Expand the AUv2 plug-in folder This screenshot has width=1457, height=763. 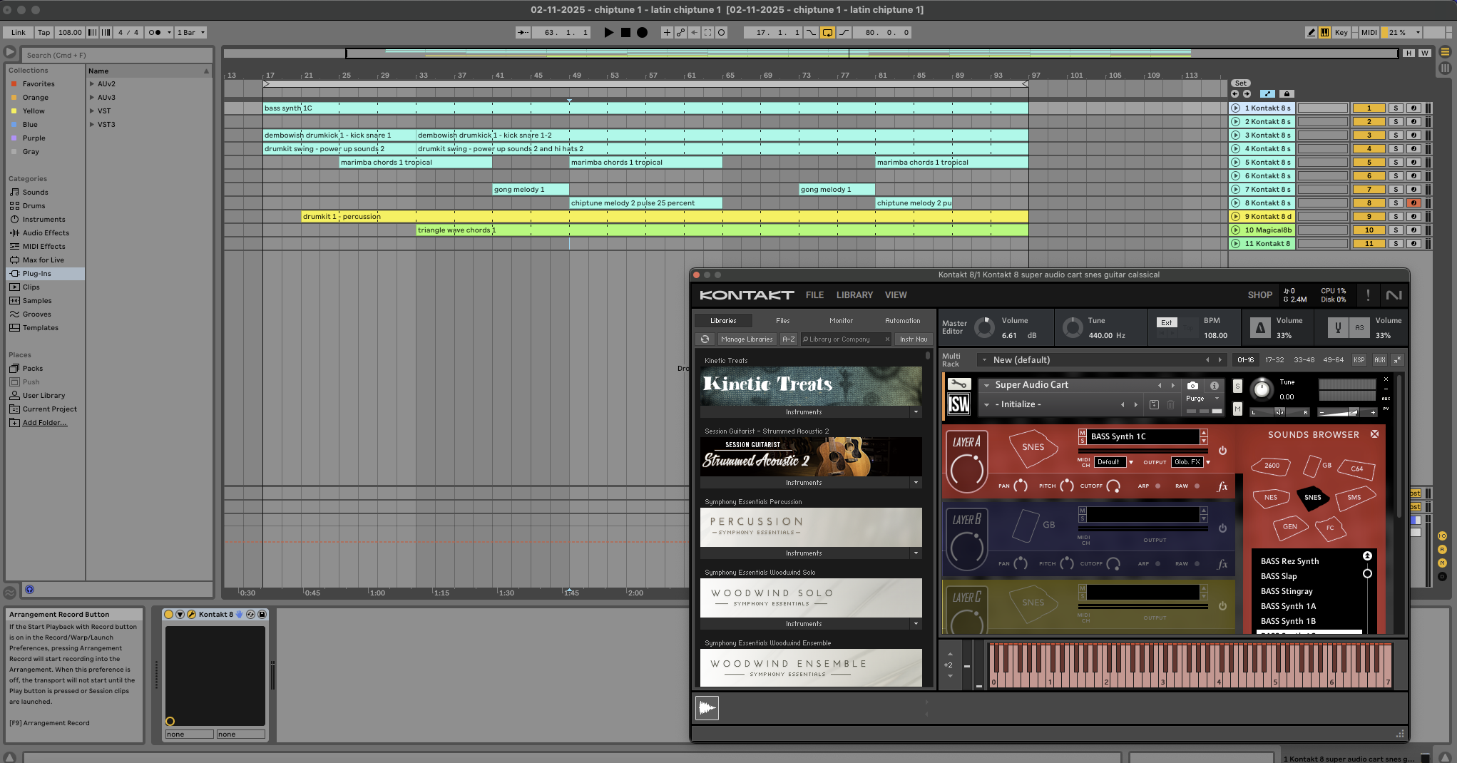click(92, 84)
